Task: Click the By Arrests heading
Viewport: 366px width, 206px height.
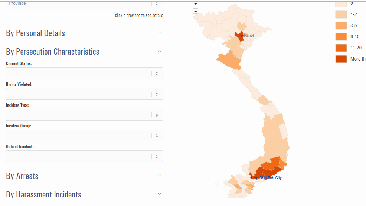Action: coord(22,176)
